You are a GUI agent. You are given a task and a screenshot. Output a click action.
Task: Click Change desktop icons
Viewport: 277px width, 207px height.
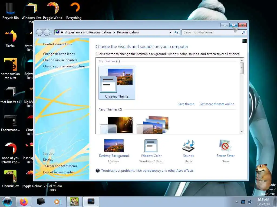click(x=59, y=54)
